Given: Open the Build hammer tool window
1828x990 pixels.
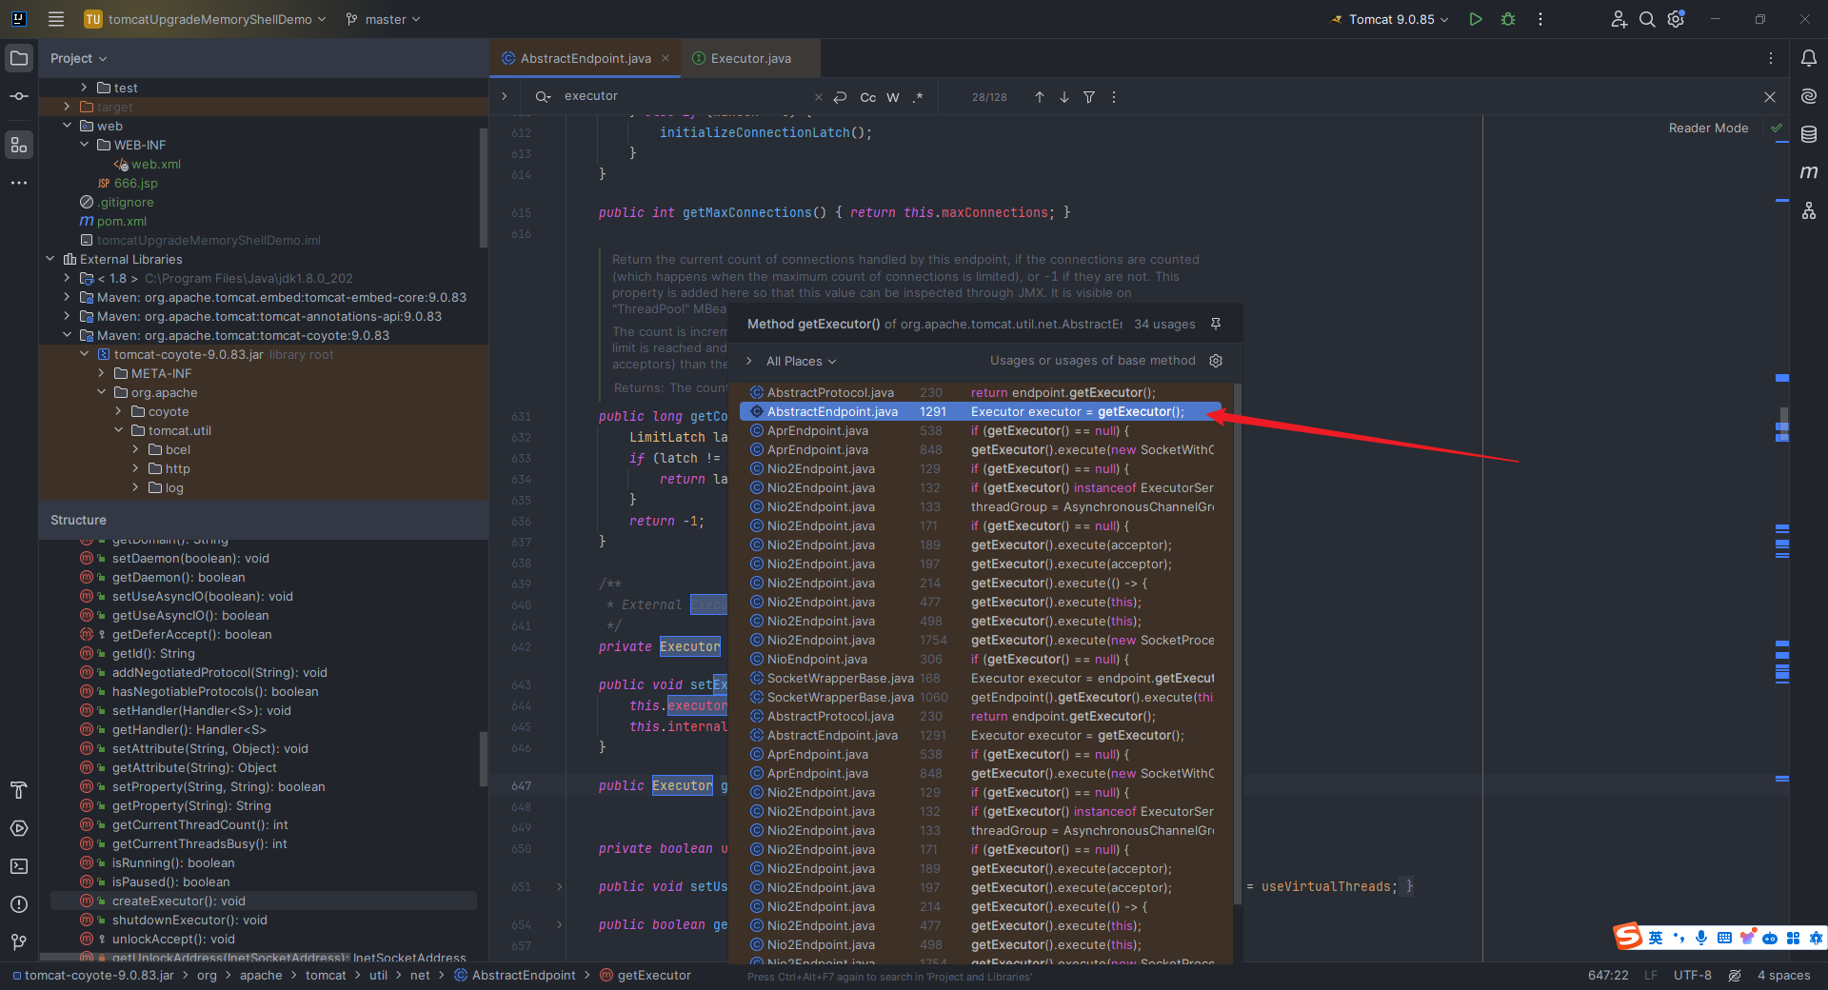Looking at the screenshot, I should [x=19, y=790].
